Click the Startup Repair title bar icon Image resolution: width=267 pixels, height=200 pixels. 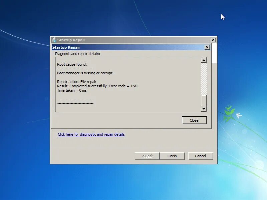pyautogui.click(x=54, y=40)
